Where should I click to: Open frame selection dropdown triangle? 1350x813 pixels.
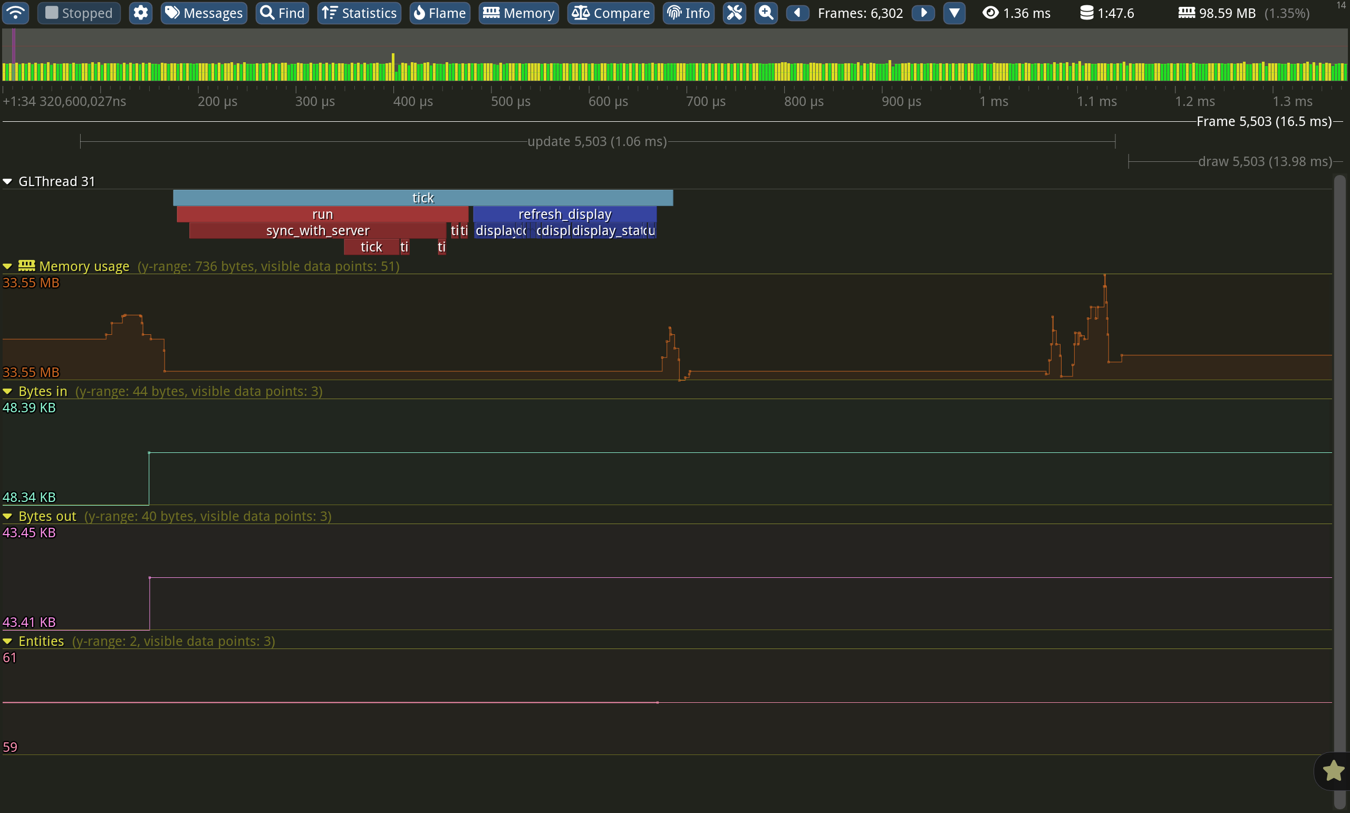coord(954,13)
